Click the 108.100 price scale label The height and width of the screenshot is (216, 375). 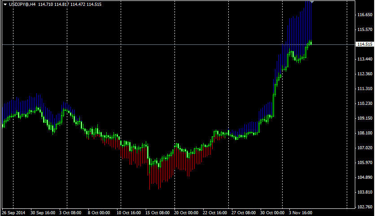[x=365, y=133]
